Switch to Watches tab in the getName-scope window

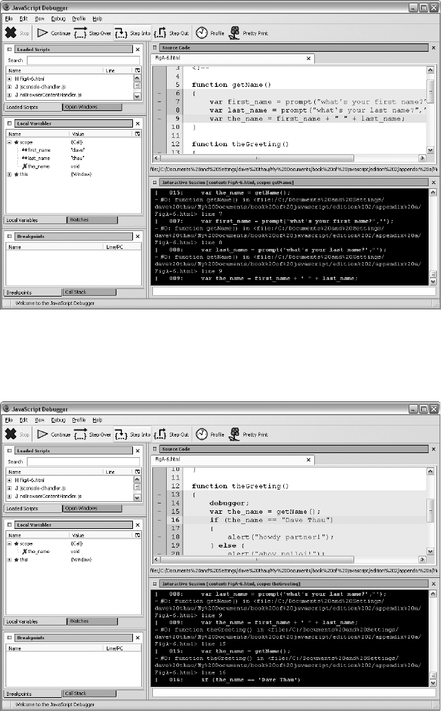click(92, 220)
